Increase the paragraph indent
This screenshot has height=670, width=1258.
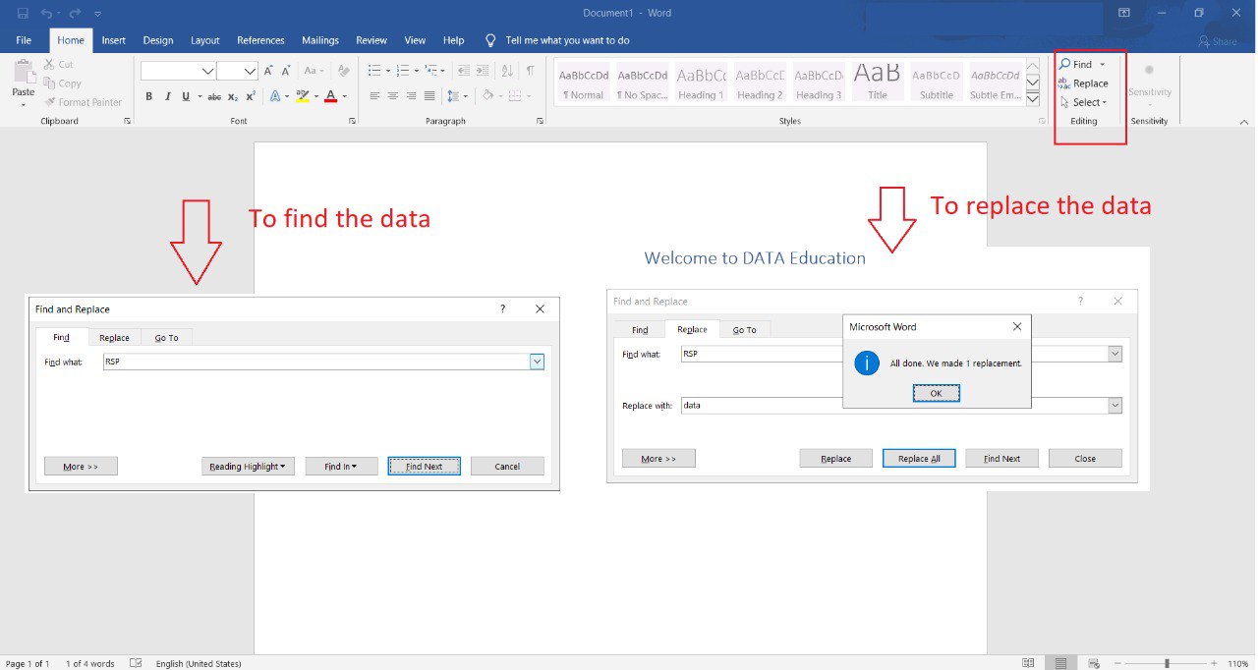[x=483, y=71]
